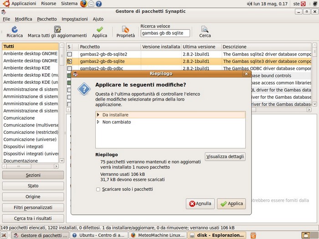Click the show desktop icon in bottom panel
Image resolution: width=319 pixels, height=239 pixels.
(4, 235)
